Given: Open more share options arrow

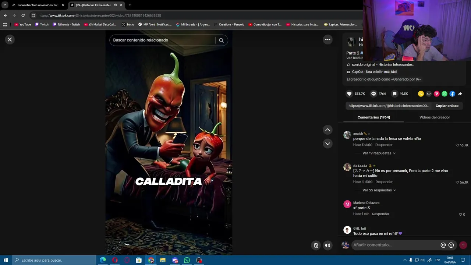Looking at the screenshot, I should pos(460,94).
